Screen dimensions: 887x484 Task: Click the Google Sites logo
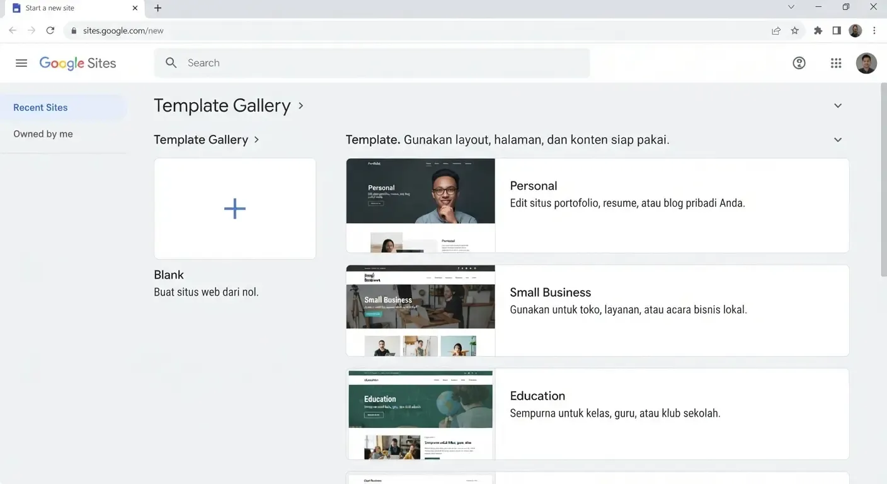[77, 63]
